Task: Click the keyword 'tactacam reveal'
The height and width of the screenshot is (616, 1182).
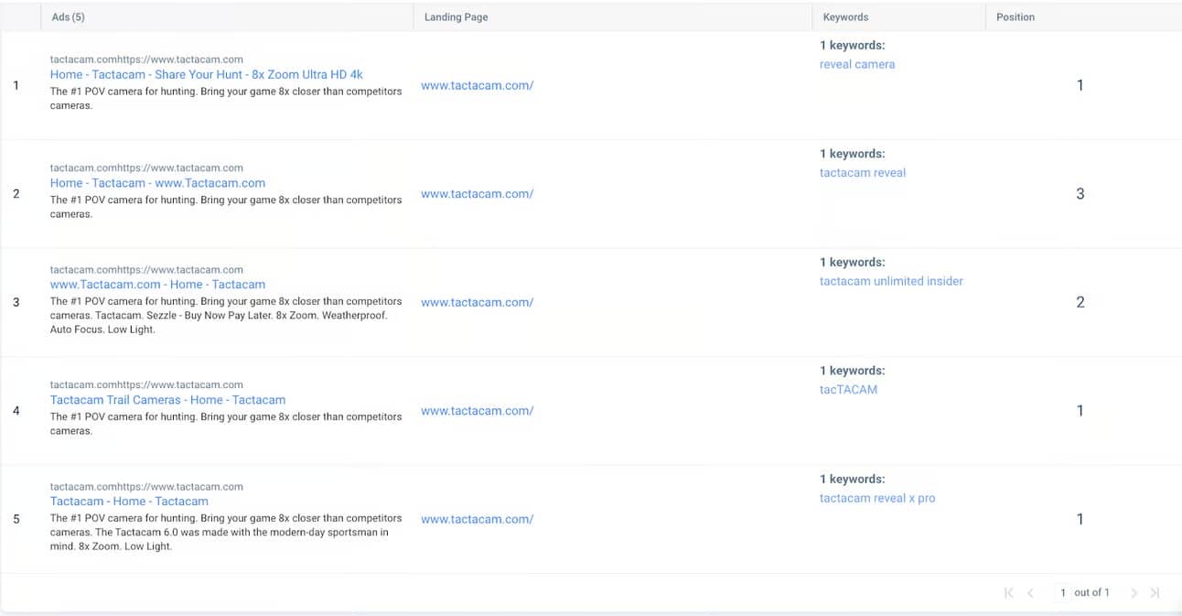Action: (x=863, y=172)
